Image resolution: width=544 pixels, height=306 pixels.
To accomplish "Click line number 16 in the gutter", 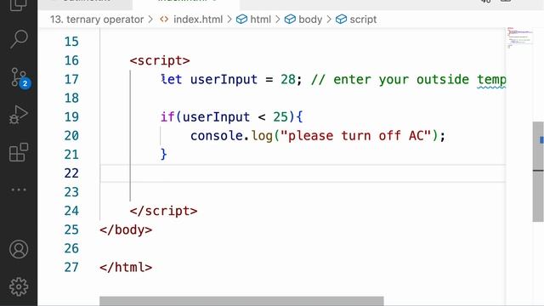I will pyautogui.click(x=71, y=60).
